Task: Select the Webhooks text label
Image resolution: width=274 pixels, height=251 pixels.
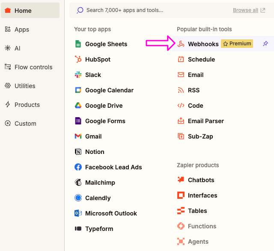Action: pos(203,44)
